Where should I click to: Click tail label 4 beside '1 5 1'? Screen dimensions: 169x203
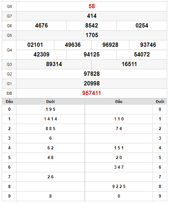(160, 148)
